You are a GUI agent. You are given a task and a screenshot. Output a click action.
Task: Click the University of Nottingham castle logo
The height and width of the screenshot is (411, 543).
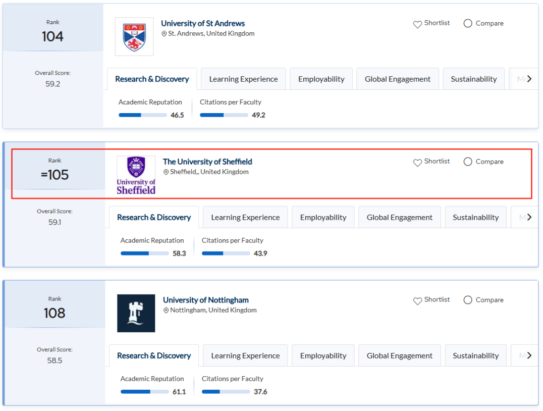tap(136, 313)
